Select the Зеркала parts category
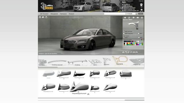Image resolution: width=184 pixels, height=103 pixels. (x=120, y=60)
